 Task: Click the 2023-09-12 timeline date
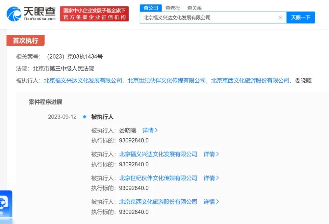(x=62, y=117)
